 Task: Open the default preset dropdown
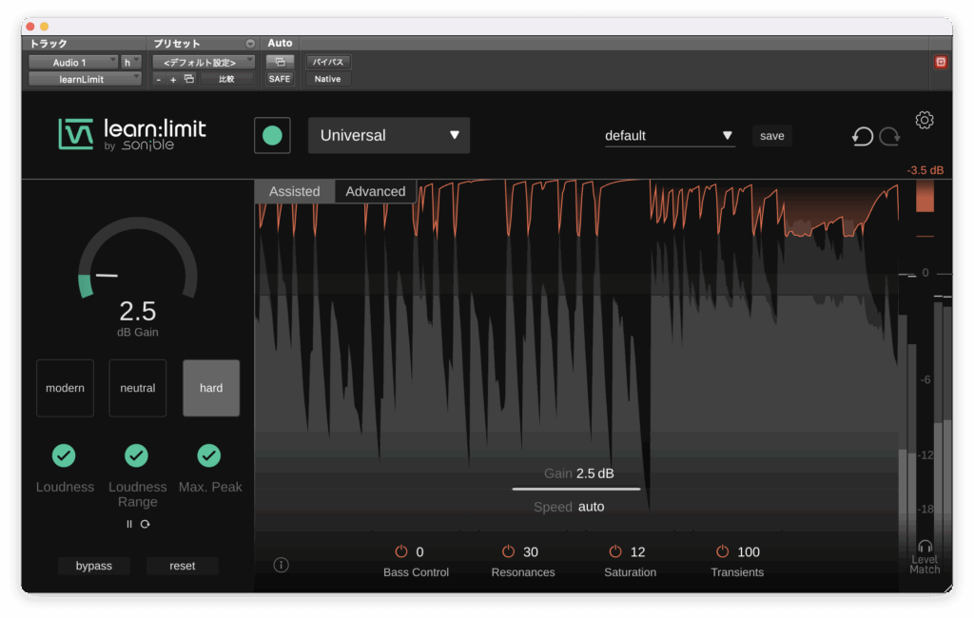[x=670, y=136]
